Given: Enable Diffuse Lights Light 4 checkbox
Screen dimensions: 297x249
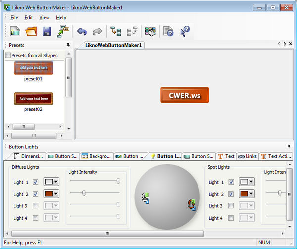Looking at the screenshot, I should pos(36,218).
